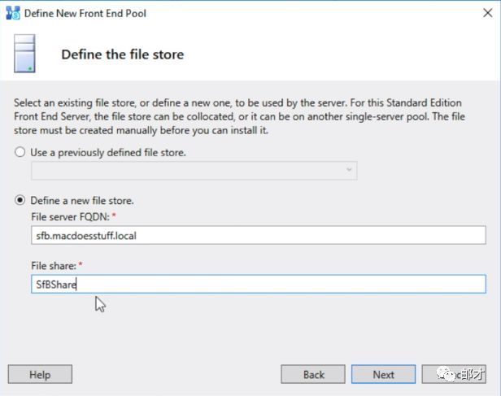The width and height of the screenshot is (501, 396).
Task: Select "Define a new file store" option
Action: pos(20,200)
